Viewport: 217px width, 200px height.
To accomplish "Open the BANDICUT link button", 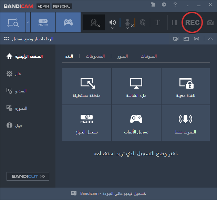I will click(28, 176).
